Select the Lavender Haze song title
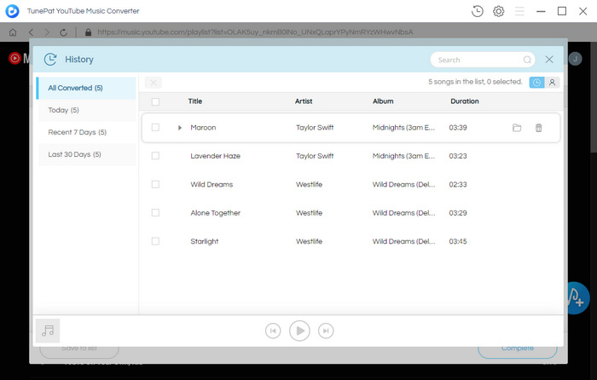Viewport: 597px width, 380px height. click(x=215, y=156)
